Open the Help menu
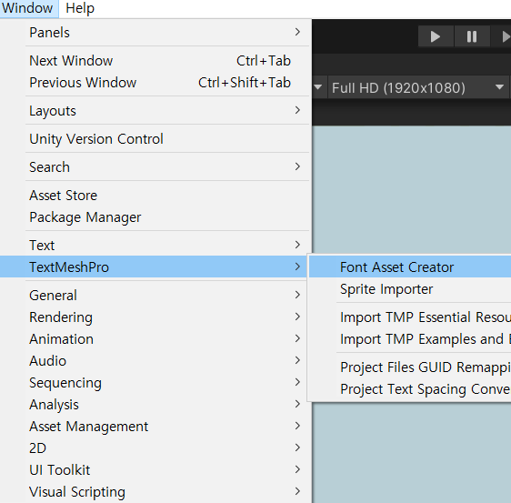511x503 pixels. tap(80, 8)
